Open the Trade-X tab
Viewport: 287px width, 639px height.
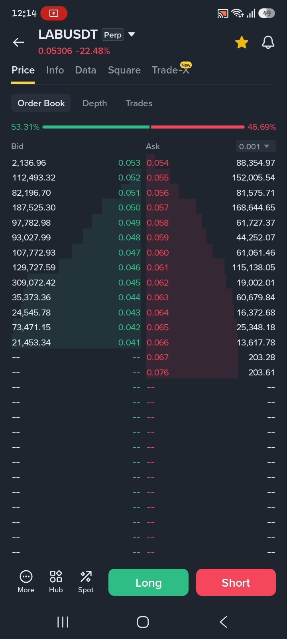171,70
